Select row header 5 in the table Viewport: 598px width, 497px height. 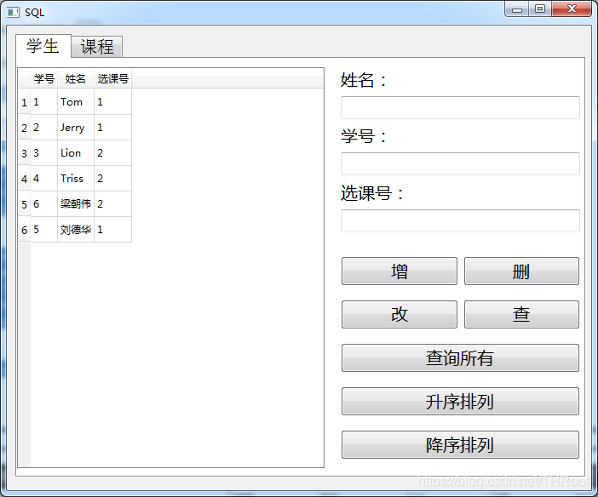click(x=24, y=204)
